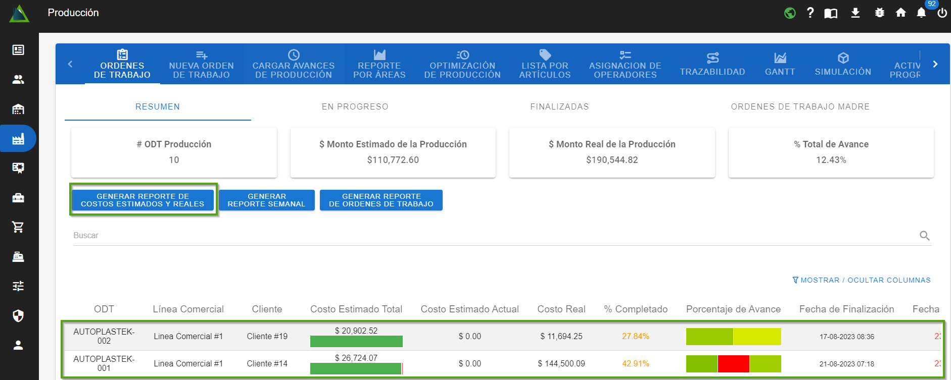Click the home icon in header

click(x=900, y=13)
